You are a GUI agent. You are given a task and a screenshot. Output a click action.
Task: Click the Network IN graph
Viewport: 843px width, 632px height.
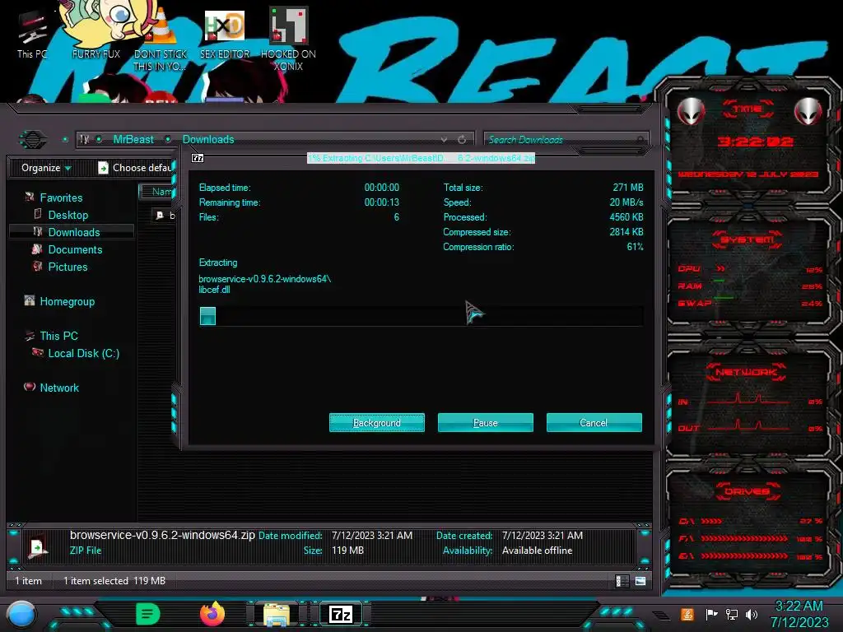(750, 400)
